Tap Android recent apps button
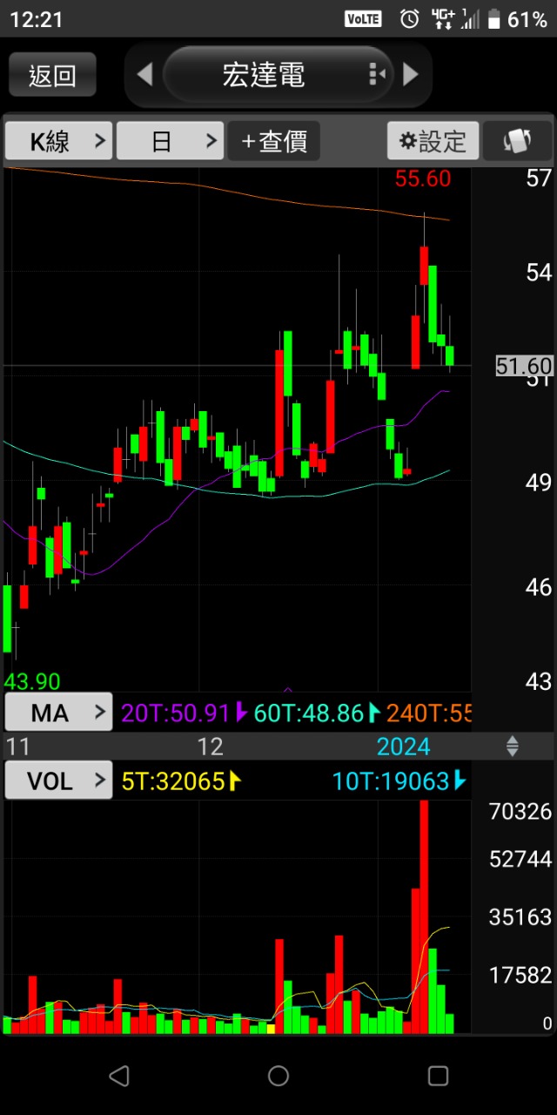The image size is (557, 1115). (438, 1076)
